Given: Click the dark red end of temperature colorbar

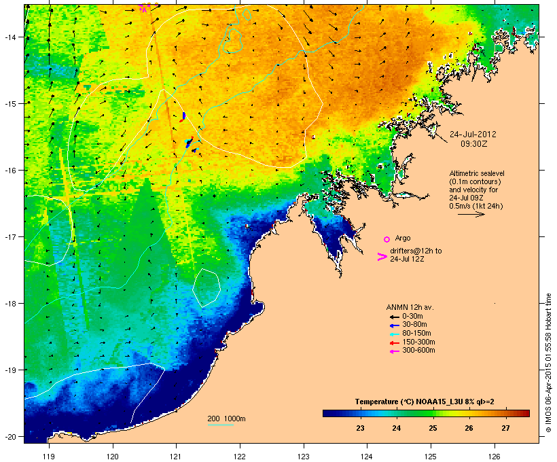Looking at the screenshot, I should point(525,413).
